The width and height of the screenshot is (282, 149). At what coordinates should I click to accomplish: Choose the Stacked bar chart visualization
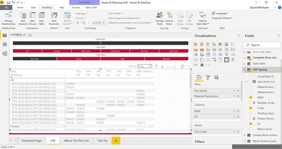[x=196, y=44]
